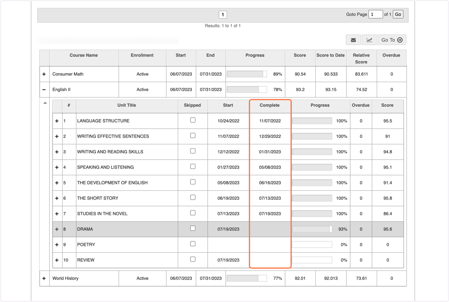
Task: Check Skipped box for WRITING EFFECTIVE SENTENCES
Action: [193, 136]
